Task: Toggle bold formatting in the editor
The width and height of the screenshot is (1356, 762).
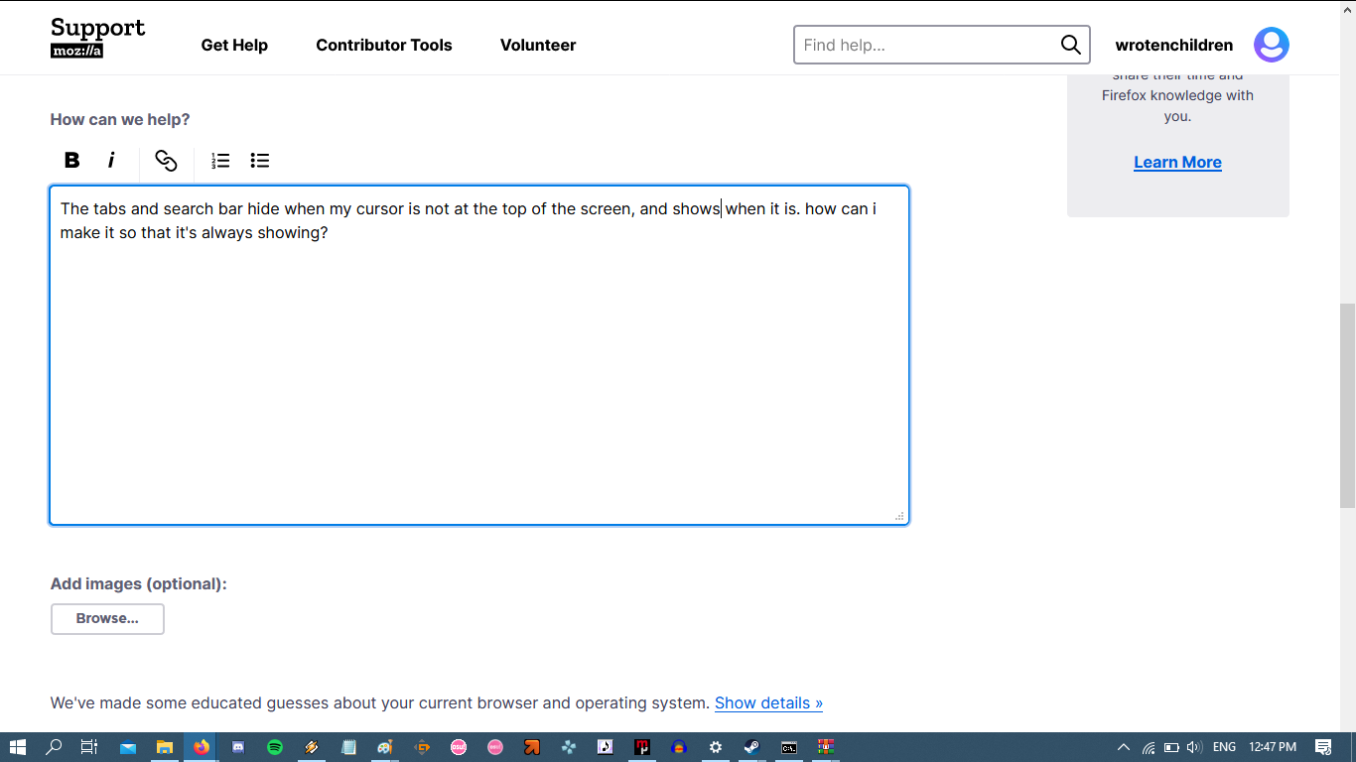Action: (70, 160)
